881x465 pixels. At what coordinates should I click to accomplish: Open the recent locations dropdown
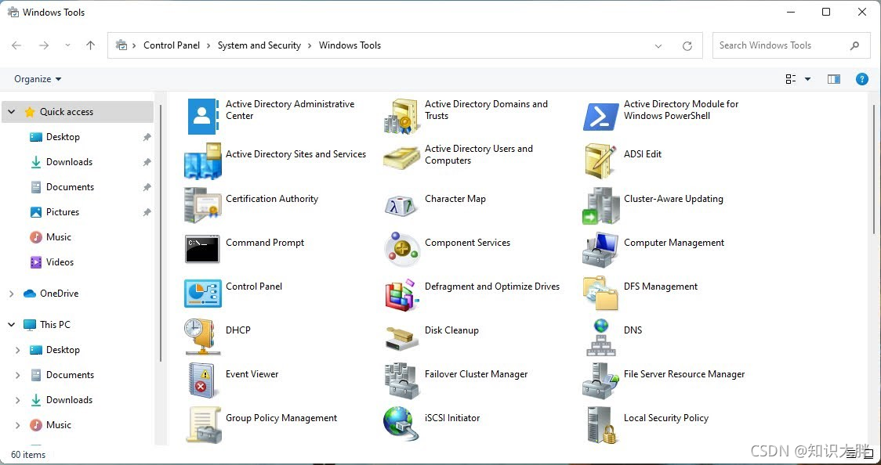[x=67, y=45]
